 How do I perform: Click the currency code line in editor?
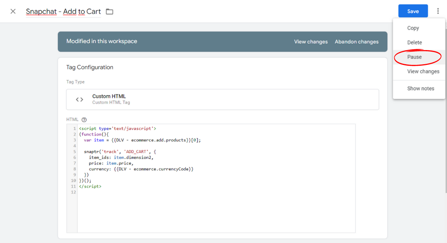(x=141, y=169)
